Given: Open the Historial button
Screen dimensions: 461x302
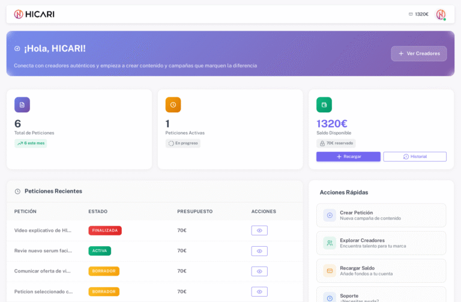Looking at the screenshot, I should click(x=415, y=157).
